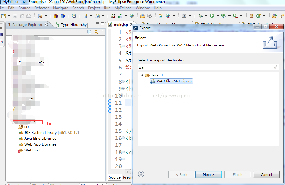Click the Run External Tools toolbox icon

[235, 16]
